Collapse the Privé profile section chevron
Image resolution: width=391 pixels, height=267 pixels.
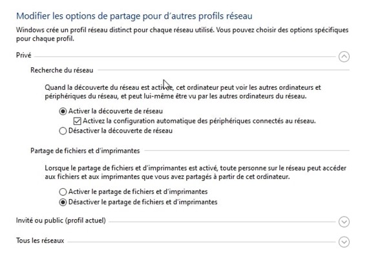pyautogui.click(x=344, y=56)
